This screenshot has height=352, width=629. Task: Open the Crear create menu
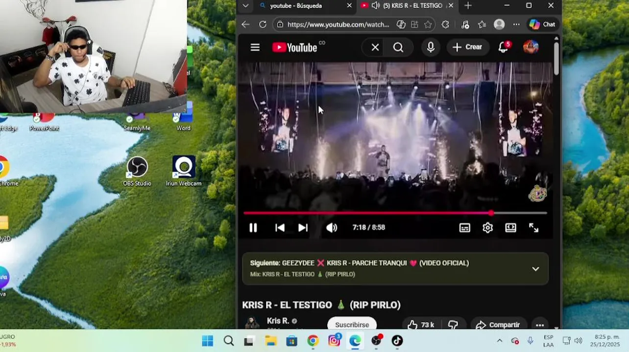pyautogui.click(x=468, y=47)
